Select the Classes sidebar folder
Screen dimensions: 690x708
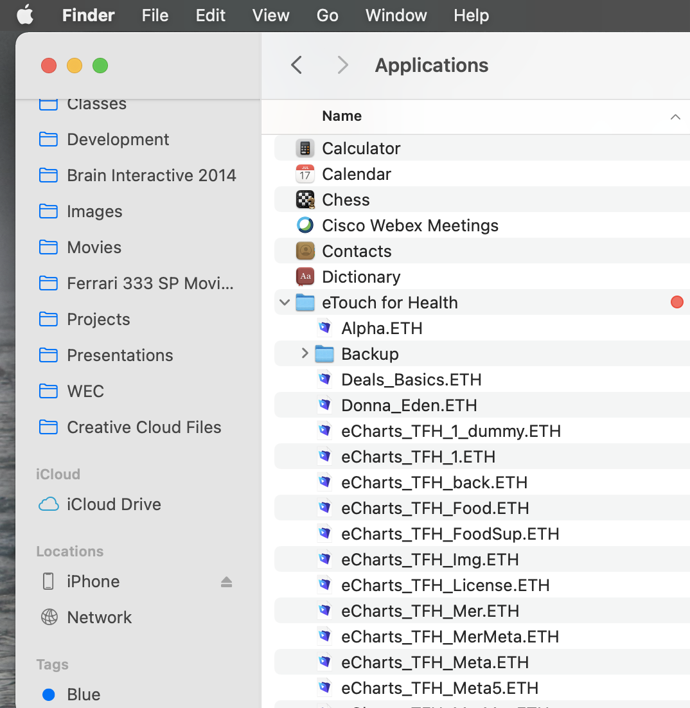coord(96,104)
